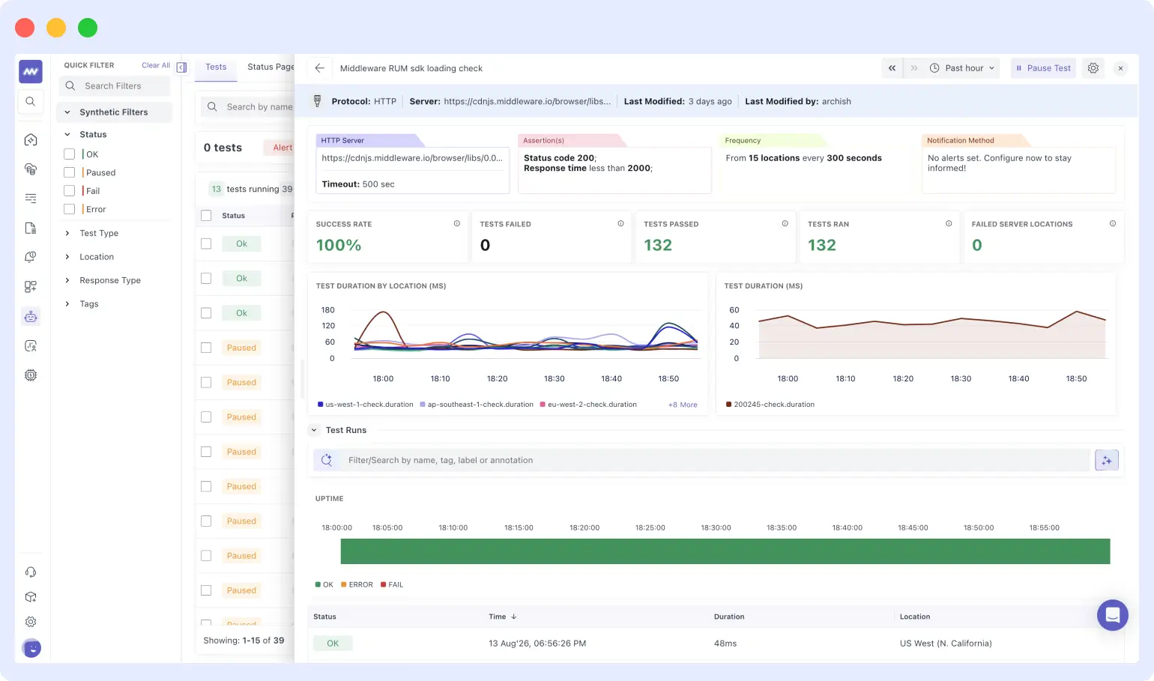Screen dimensions: 1154x681
Task: Open the sidebar dashboard builder icon
Action: 31,286
